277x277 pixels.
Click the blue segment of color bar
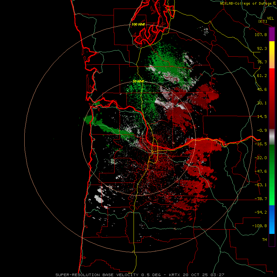(272, 219)
